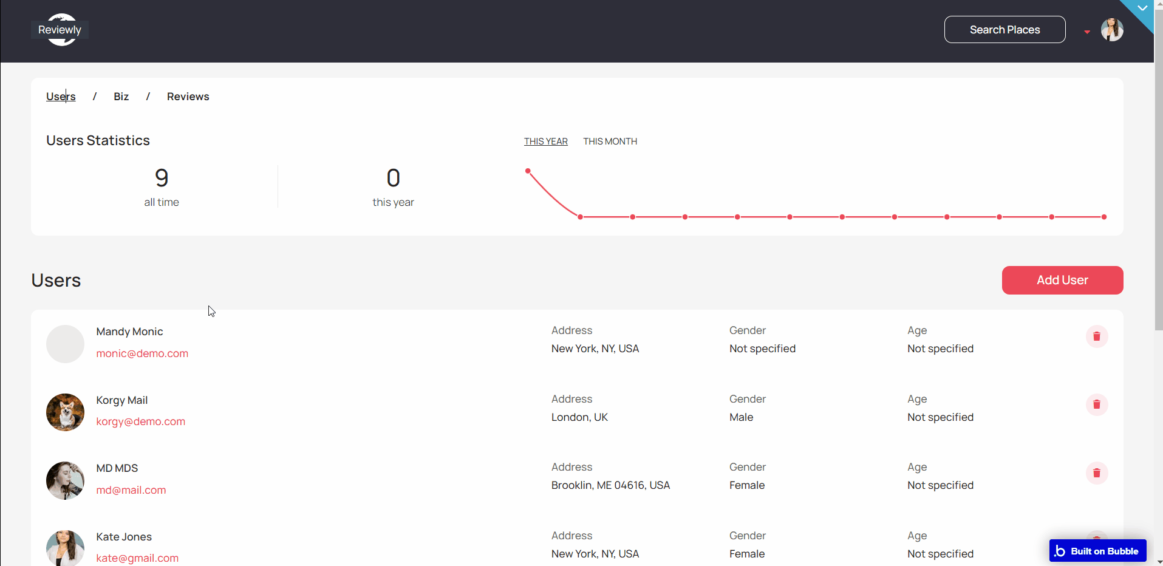
Task: Open email link md@mail.com
Action: point(131,490)
